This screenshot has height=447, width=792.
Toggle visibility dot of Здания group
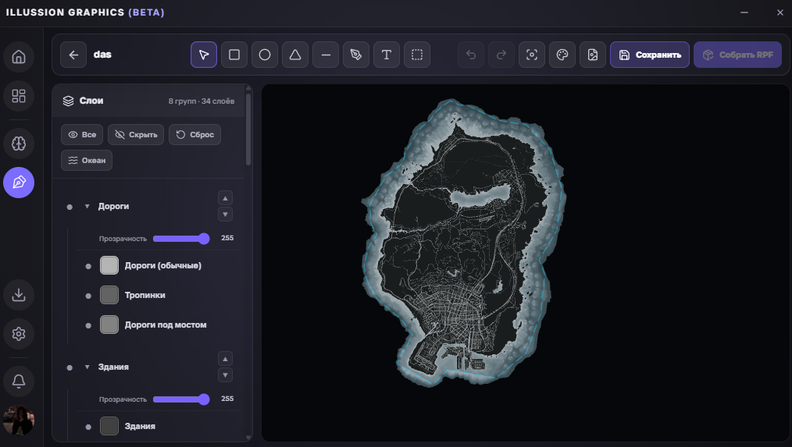(x=70, y=367)
